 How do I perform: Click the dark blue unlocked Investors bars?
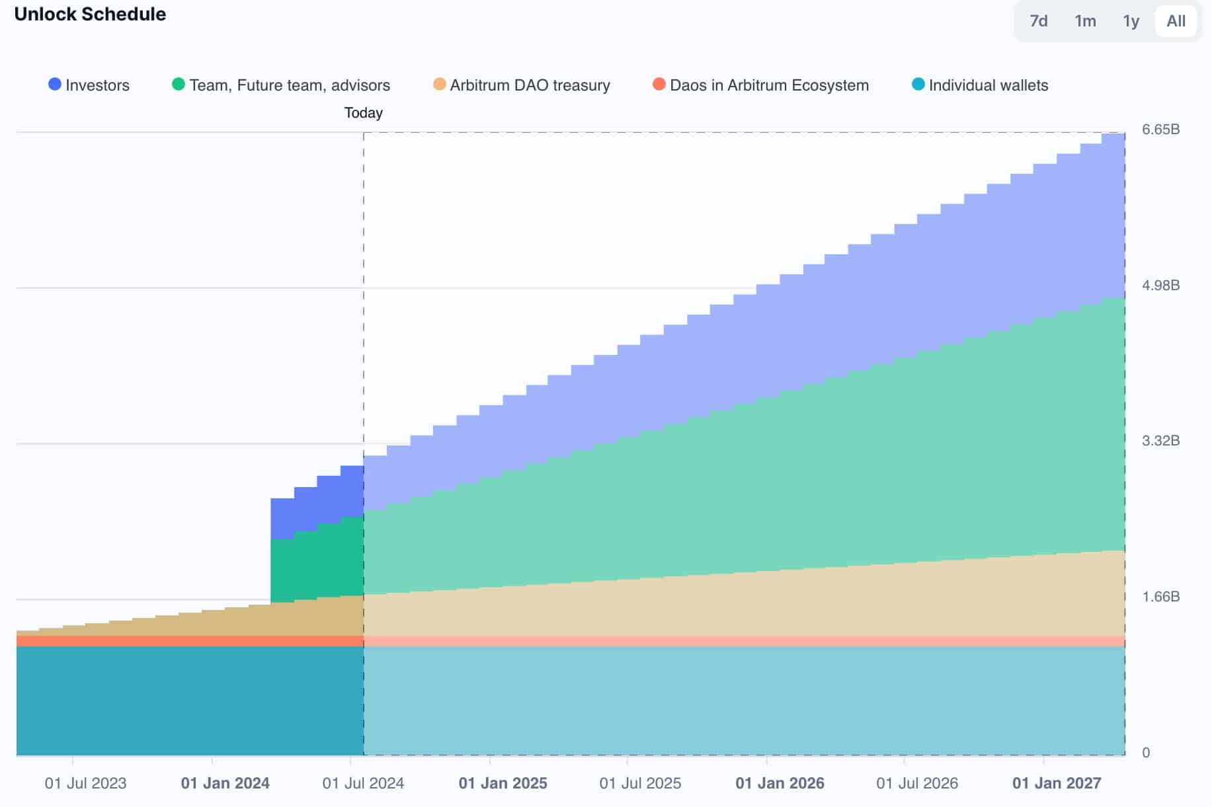click(x=317, y=502)
